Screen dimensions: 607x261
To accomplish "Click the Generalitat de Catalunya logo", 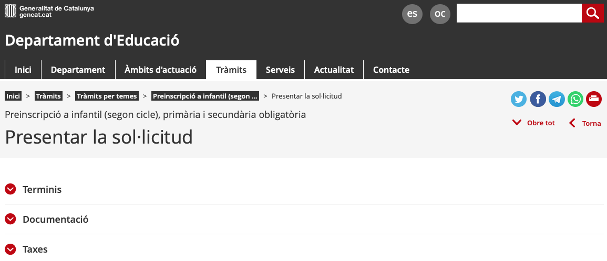I will [x=49, y=12].
